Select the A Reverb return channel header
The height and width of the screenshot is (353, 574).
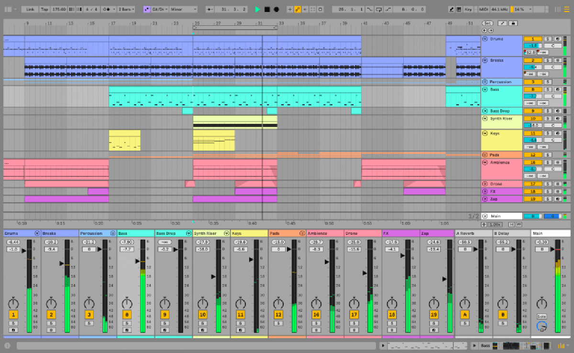coord(473,233)
